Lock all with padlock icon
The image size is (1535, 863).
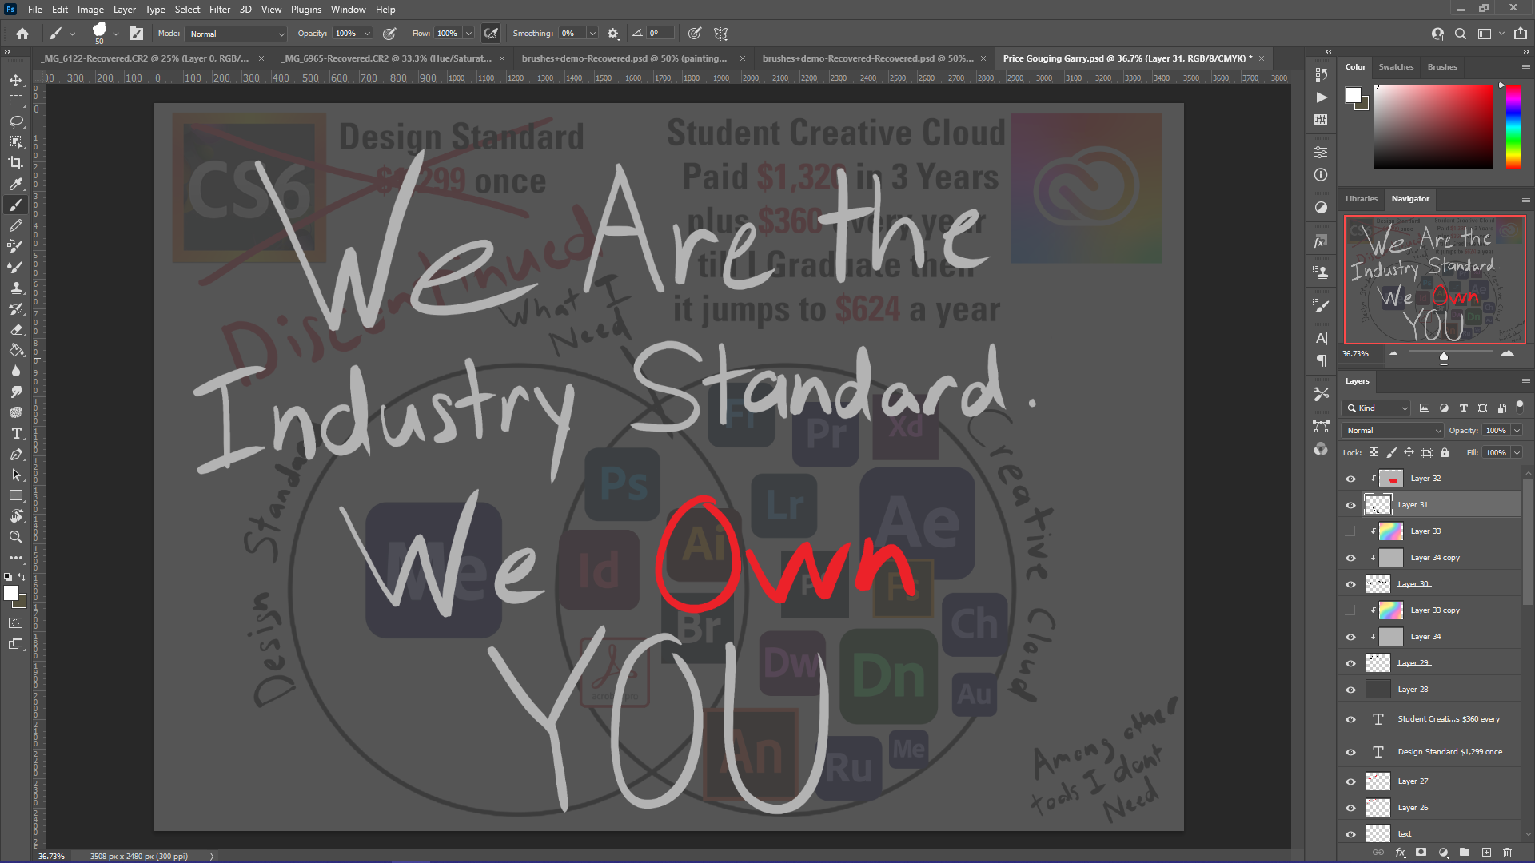pyautogui.click(x=1445, y=452)
